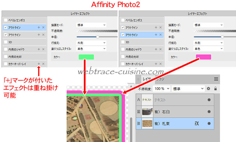Image resolution: width=236 pixels, height=142 pixels.
Task: Enable the カラーオーバーレイ checkbox
Action: (x=5, y=64)
